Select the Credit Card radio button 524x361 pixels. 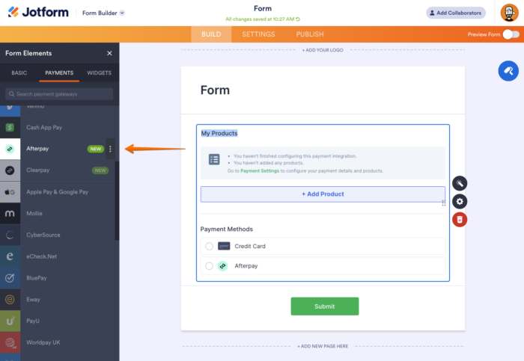point(209,246)
